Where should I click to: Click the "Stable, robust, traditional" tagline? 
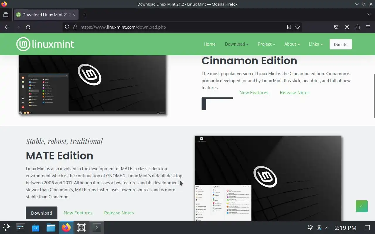64,141
